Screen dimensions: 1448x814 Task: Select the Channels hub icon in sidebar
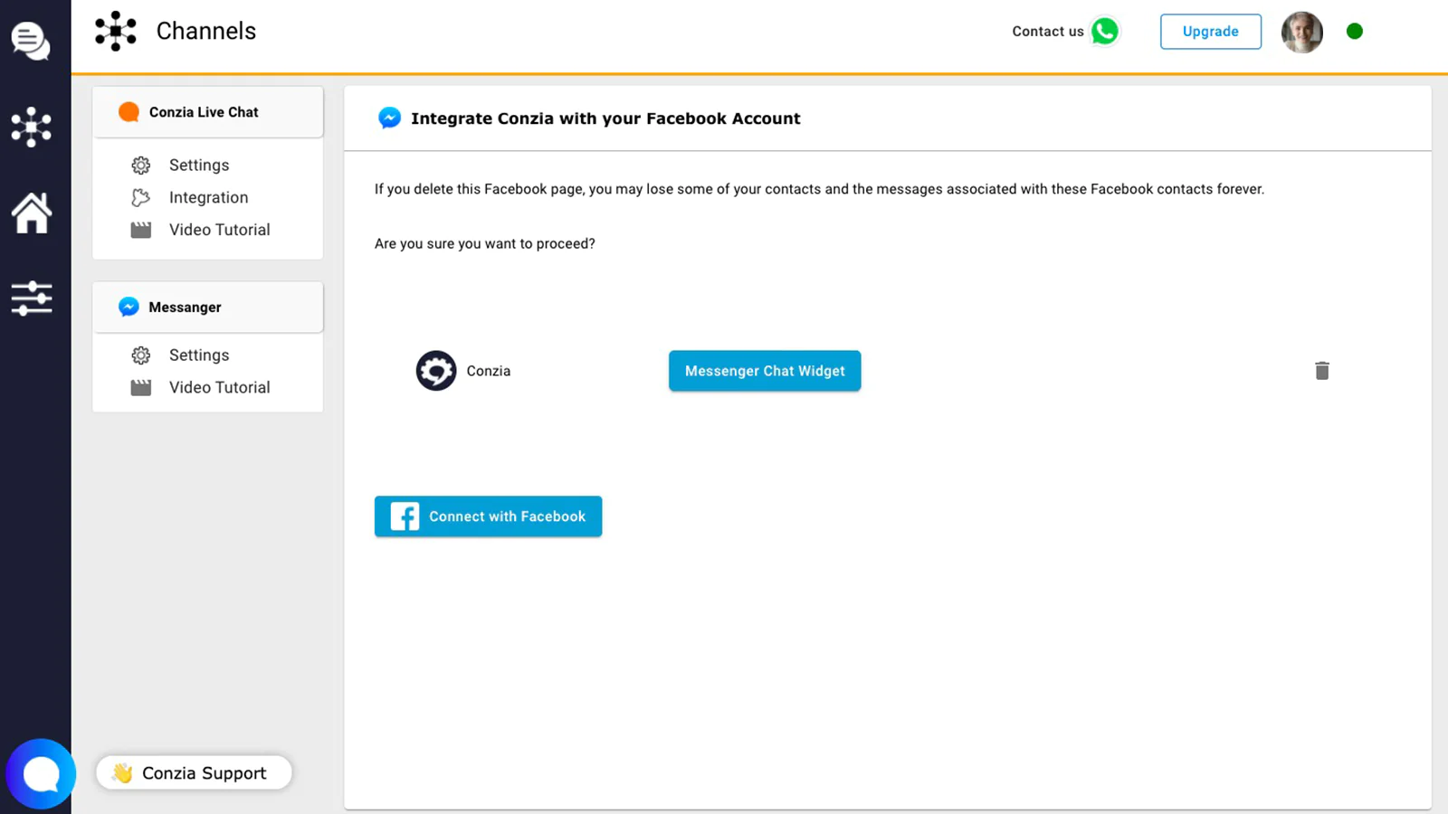(31, 127)
